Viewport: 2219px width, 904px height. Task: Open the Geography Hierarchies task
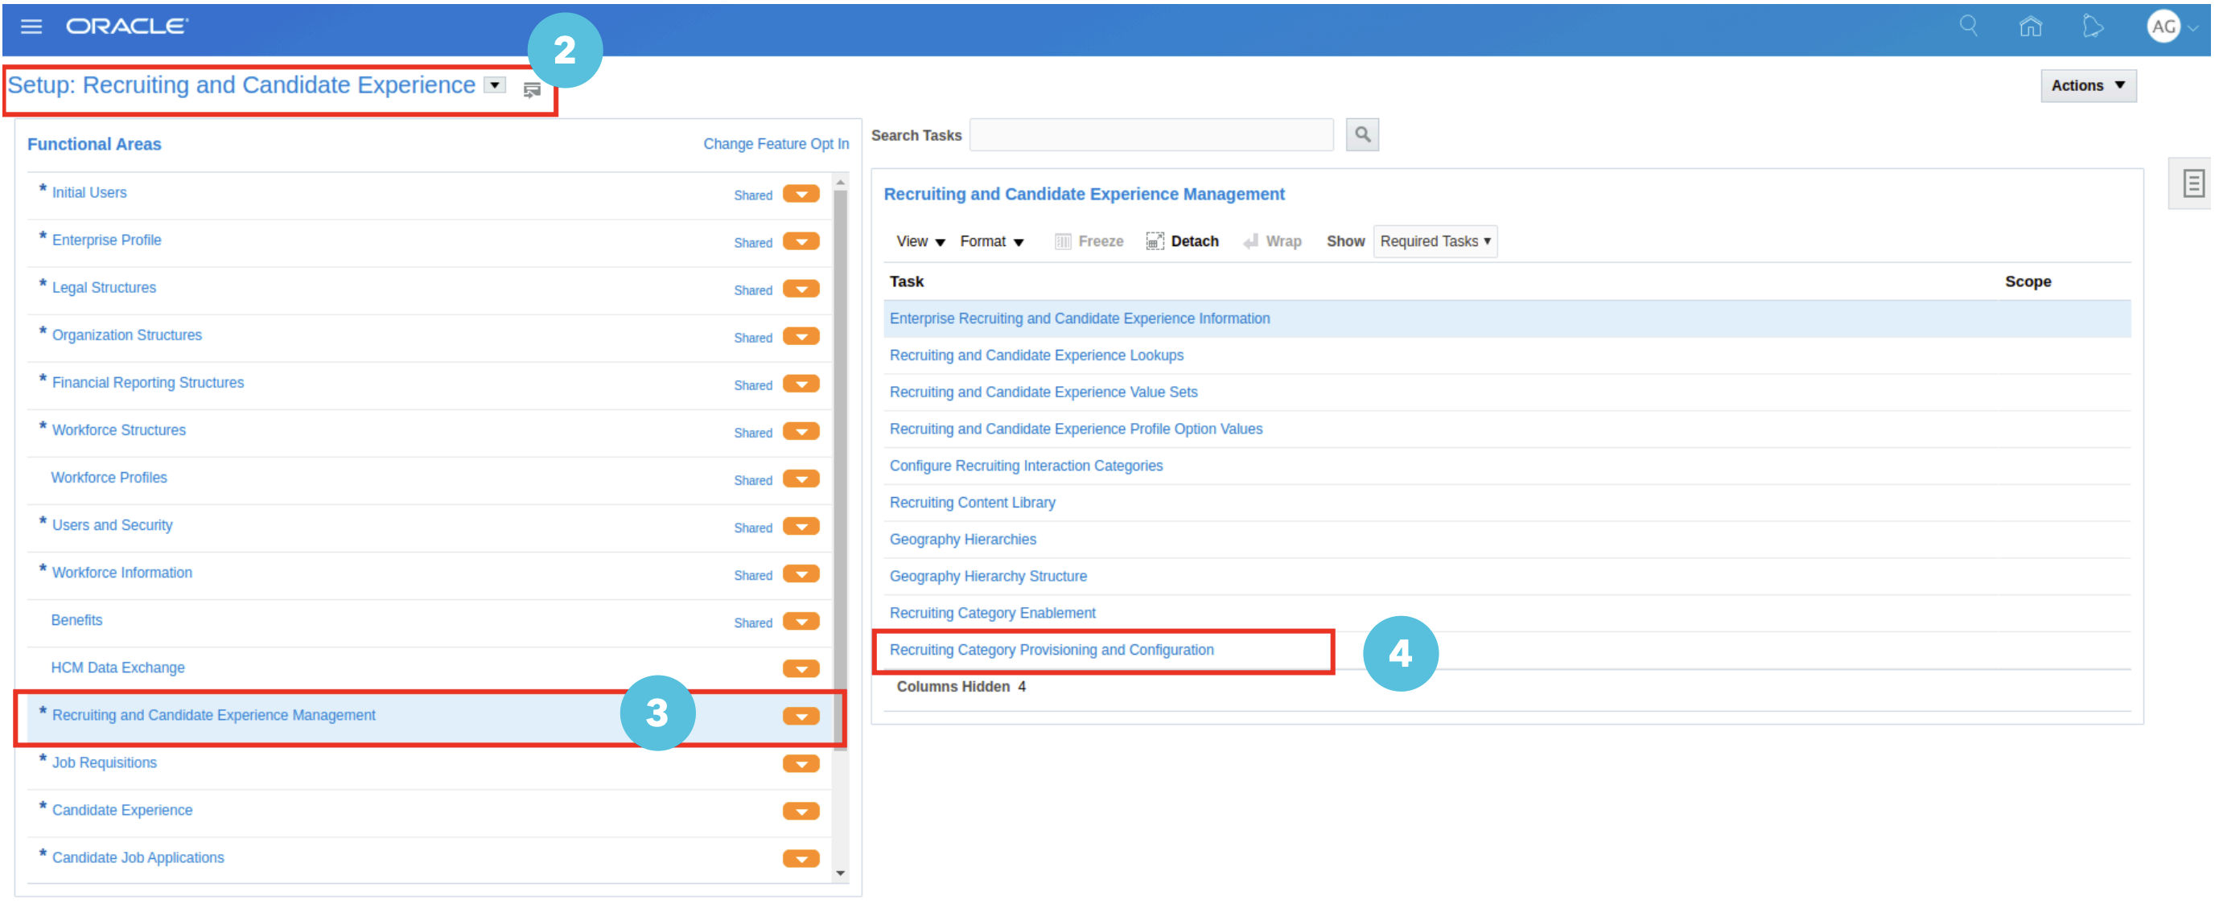click(x=963, y=540)
